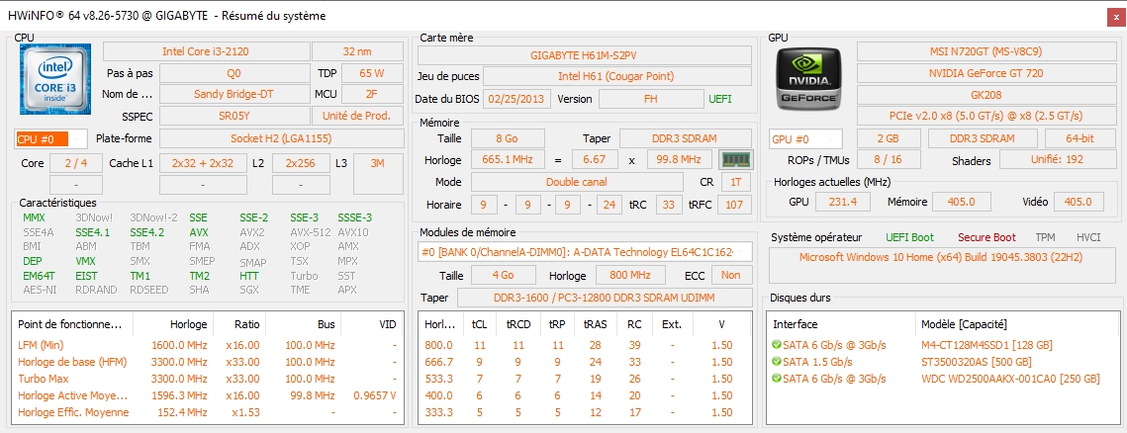Image resolution: width=1127 pixels, height=433 pixels.
Task: Click the green check icon beside M4-CT128M4SSD1
Action: 777,345
